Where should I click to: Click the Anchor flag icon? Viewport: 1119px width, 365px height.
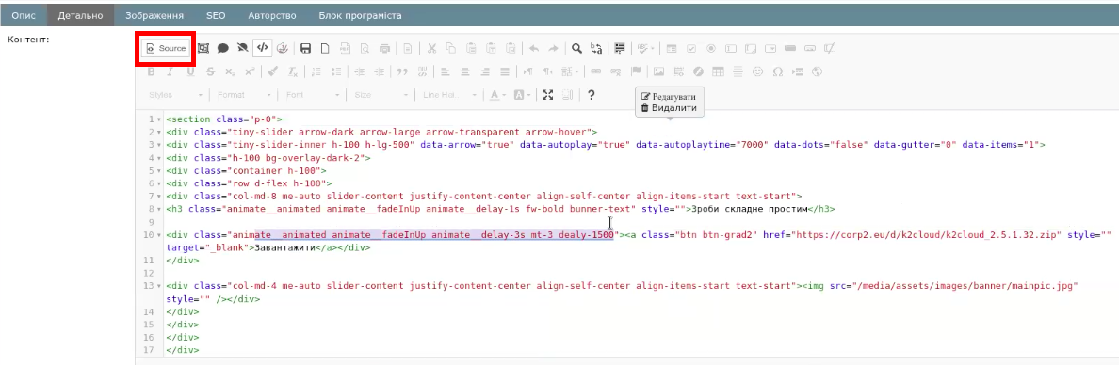(635, 71)
